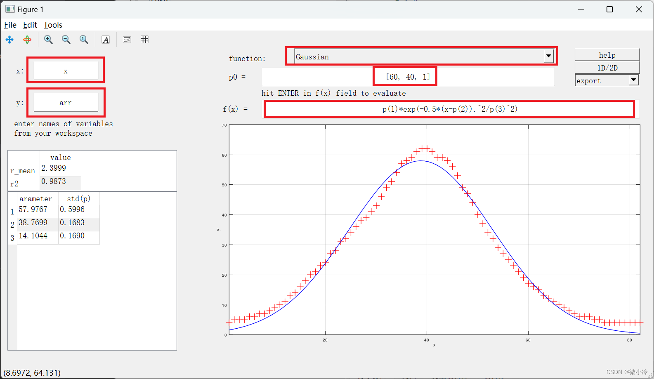
Task: Open the File menu
Action: pyautogui.click(x=10, y=25)
